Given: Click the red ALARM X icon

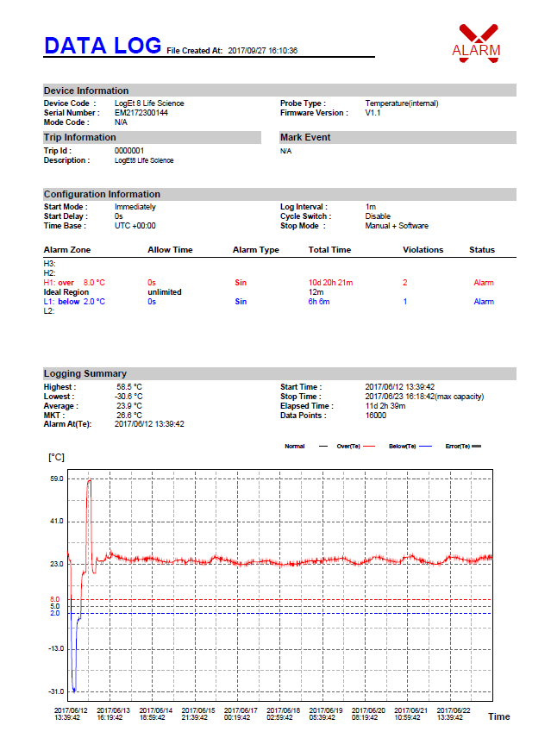Looking at the screenshot, I should click(476, 41).
